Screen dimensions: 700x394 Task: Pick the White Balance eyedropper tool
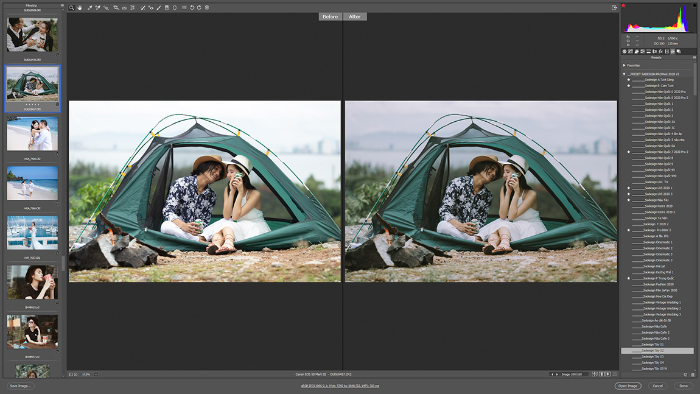pos(89,8)
